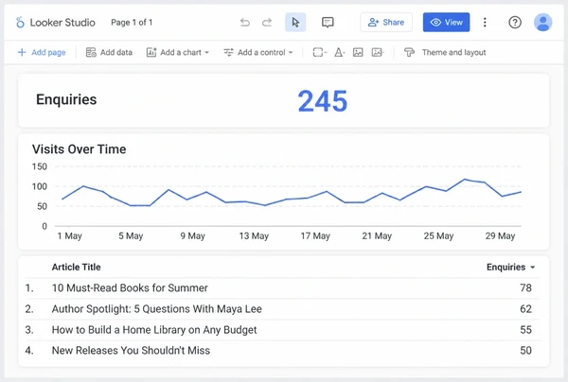Click the Add data icon
The image size is (568, 382).
click(91, 52)
